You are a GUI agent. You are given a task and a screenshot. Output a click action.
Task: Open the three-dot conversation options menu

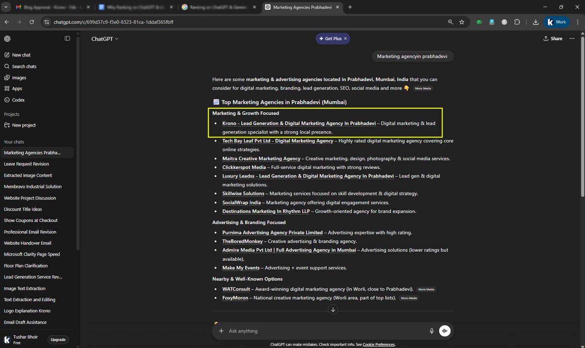pos(572,39)
